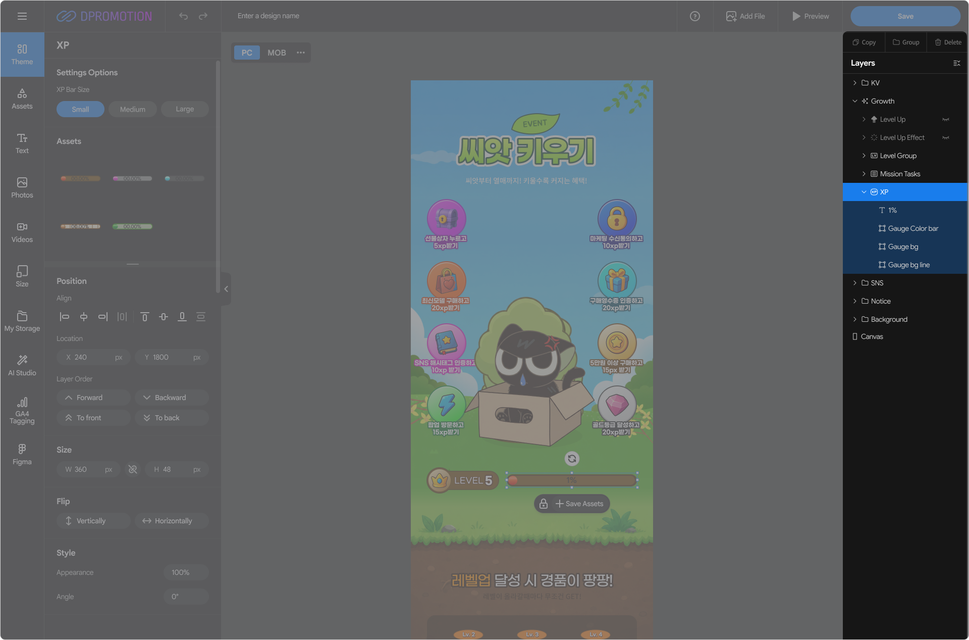Click the design name input field
This screenshot has width=969, height=640.
268,16
